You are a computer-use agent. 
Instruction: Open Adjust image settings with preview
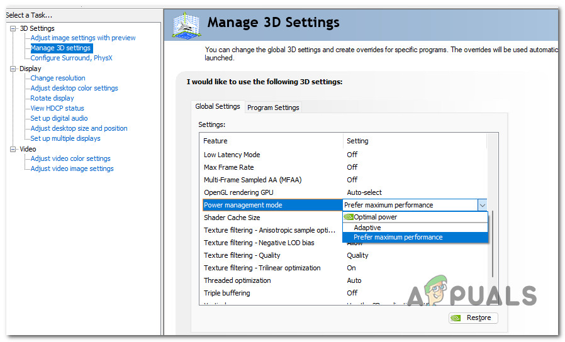[83, 38]
